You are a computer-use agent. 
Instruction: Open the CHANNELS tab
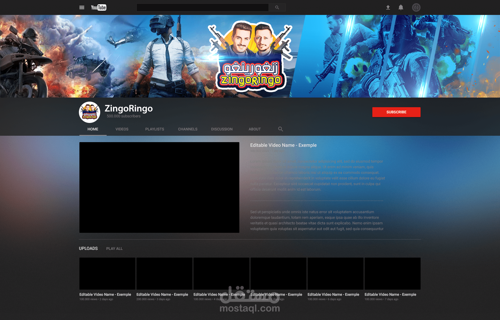188,129
